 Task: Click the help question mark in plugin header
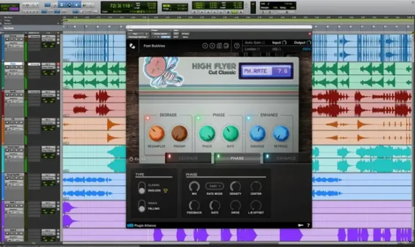235,46
